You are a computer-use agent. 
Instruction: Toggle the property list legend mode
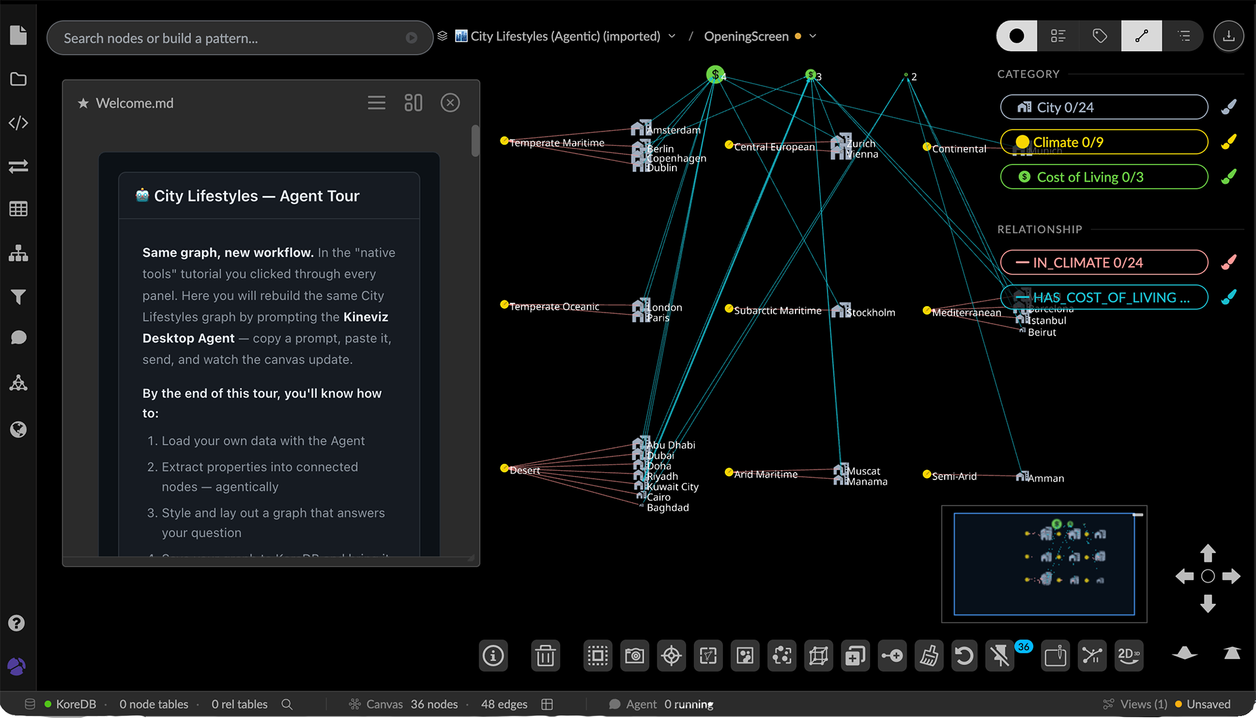[x=1058, y=36]
